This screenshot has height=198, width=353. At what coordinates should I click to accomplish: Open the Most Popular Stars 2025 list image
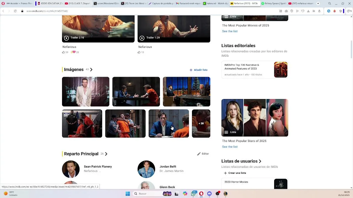click(x=255, y=118)
